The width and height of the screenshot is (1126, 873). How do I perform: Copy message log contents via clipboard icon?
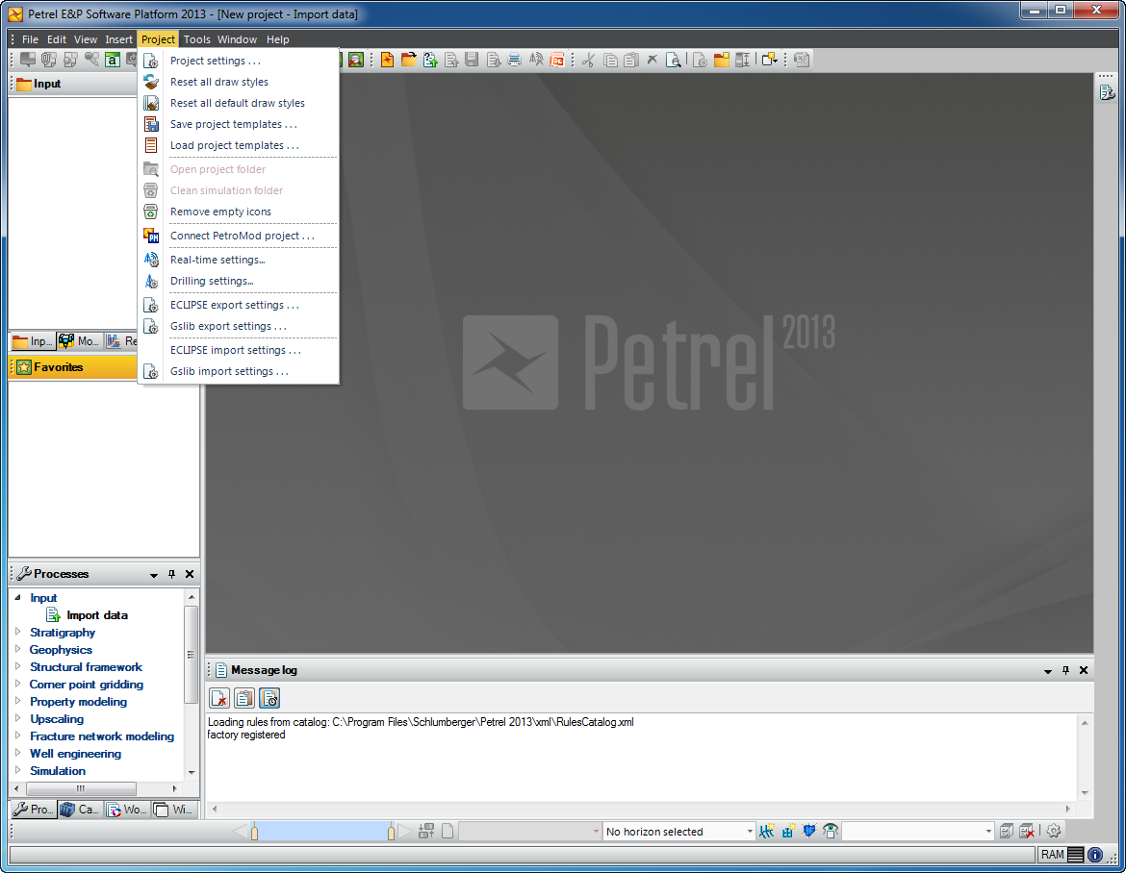(244, 698)
